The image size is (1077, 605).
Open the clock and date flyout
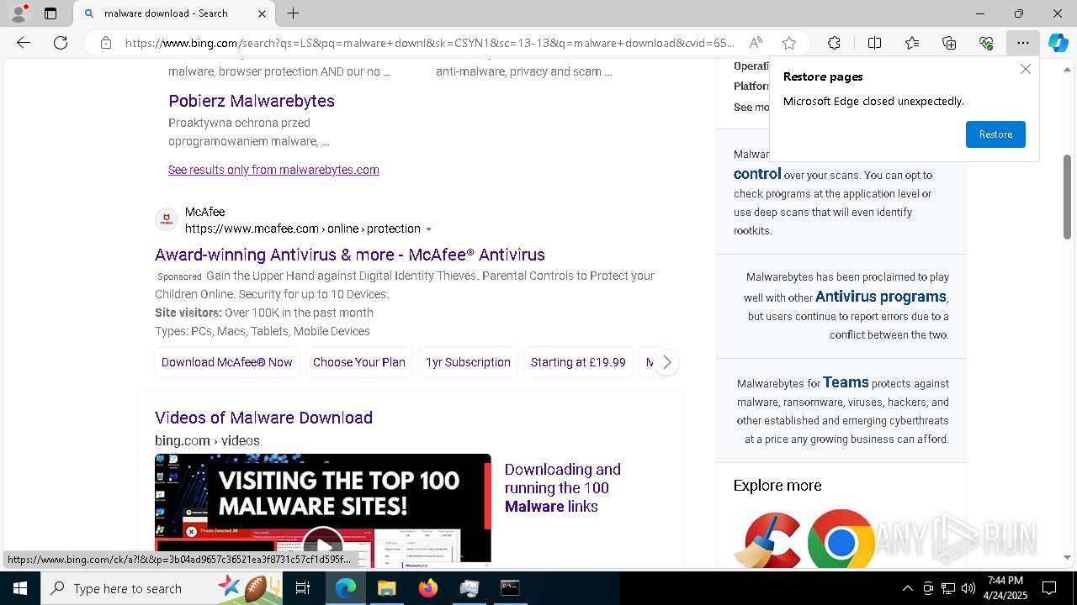(x=1005, y=588)
